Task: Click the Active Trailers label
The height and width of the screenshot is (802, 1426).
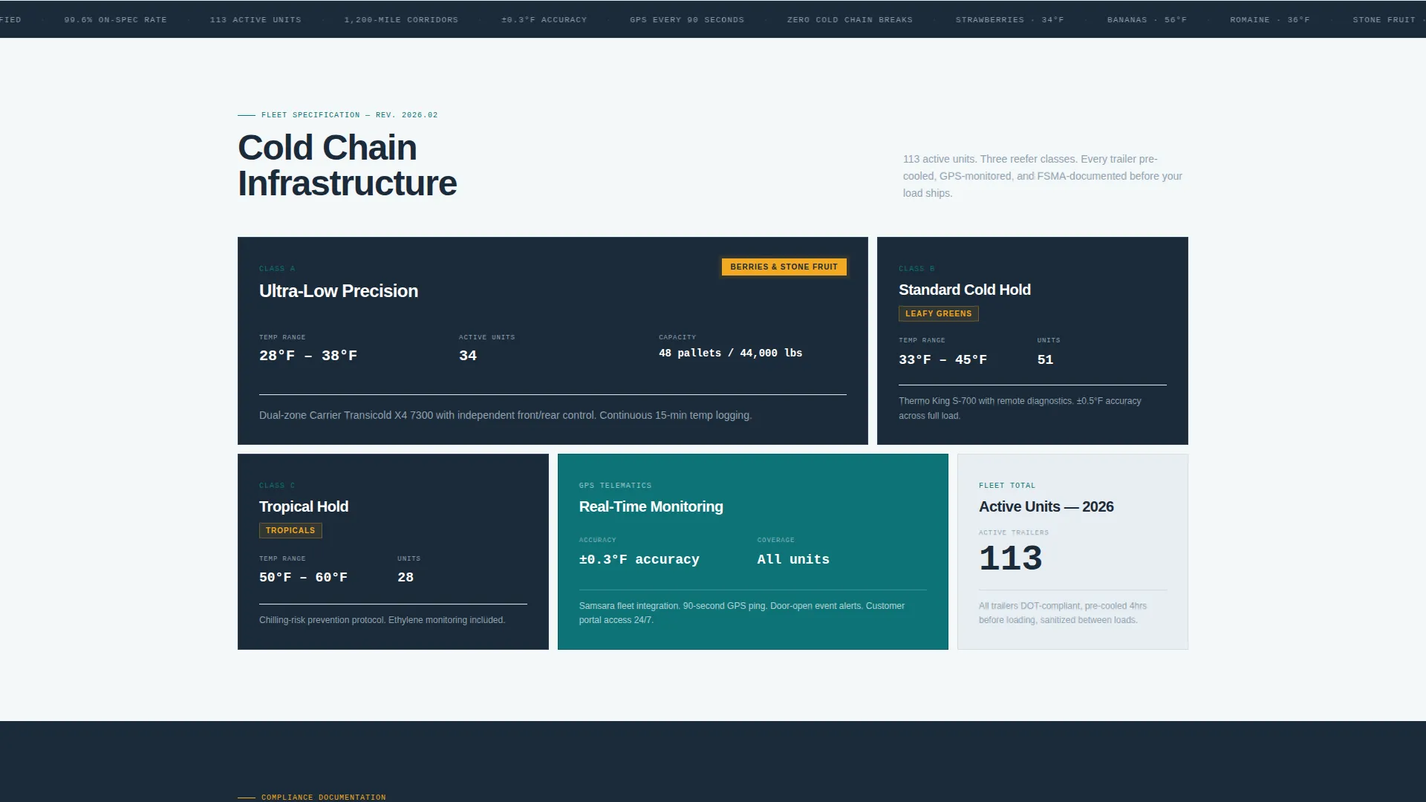Action: (1013, 532)
